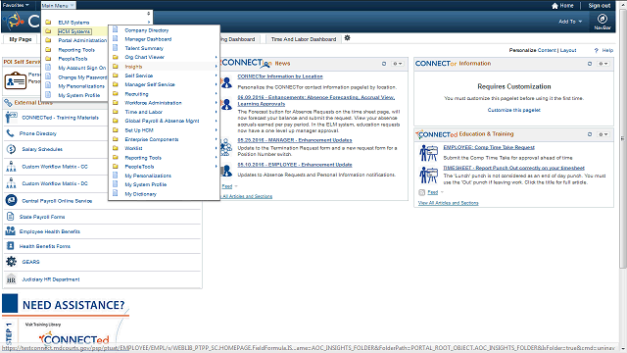The image size is (627, 353).
Task: Click the Central Payroll Online Service icon
Action: (11, 200)
